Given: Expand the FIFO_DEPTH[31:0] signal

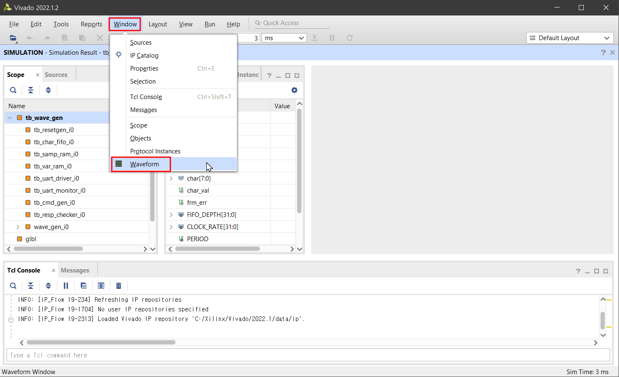Looking at the screenshot, I should (171, 215).
